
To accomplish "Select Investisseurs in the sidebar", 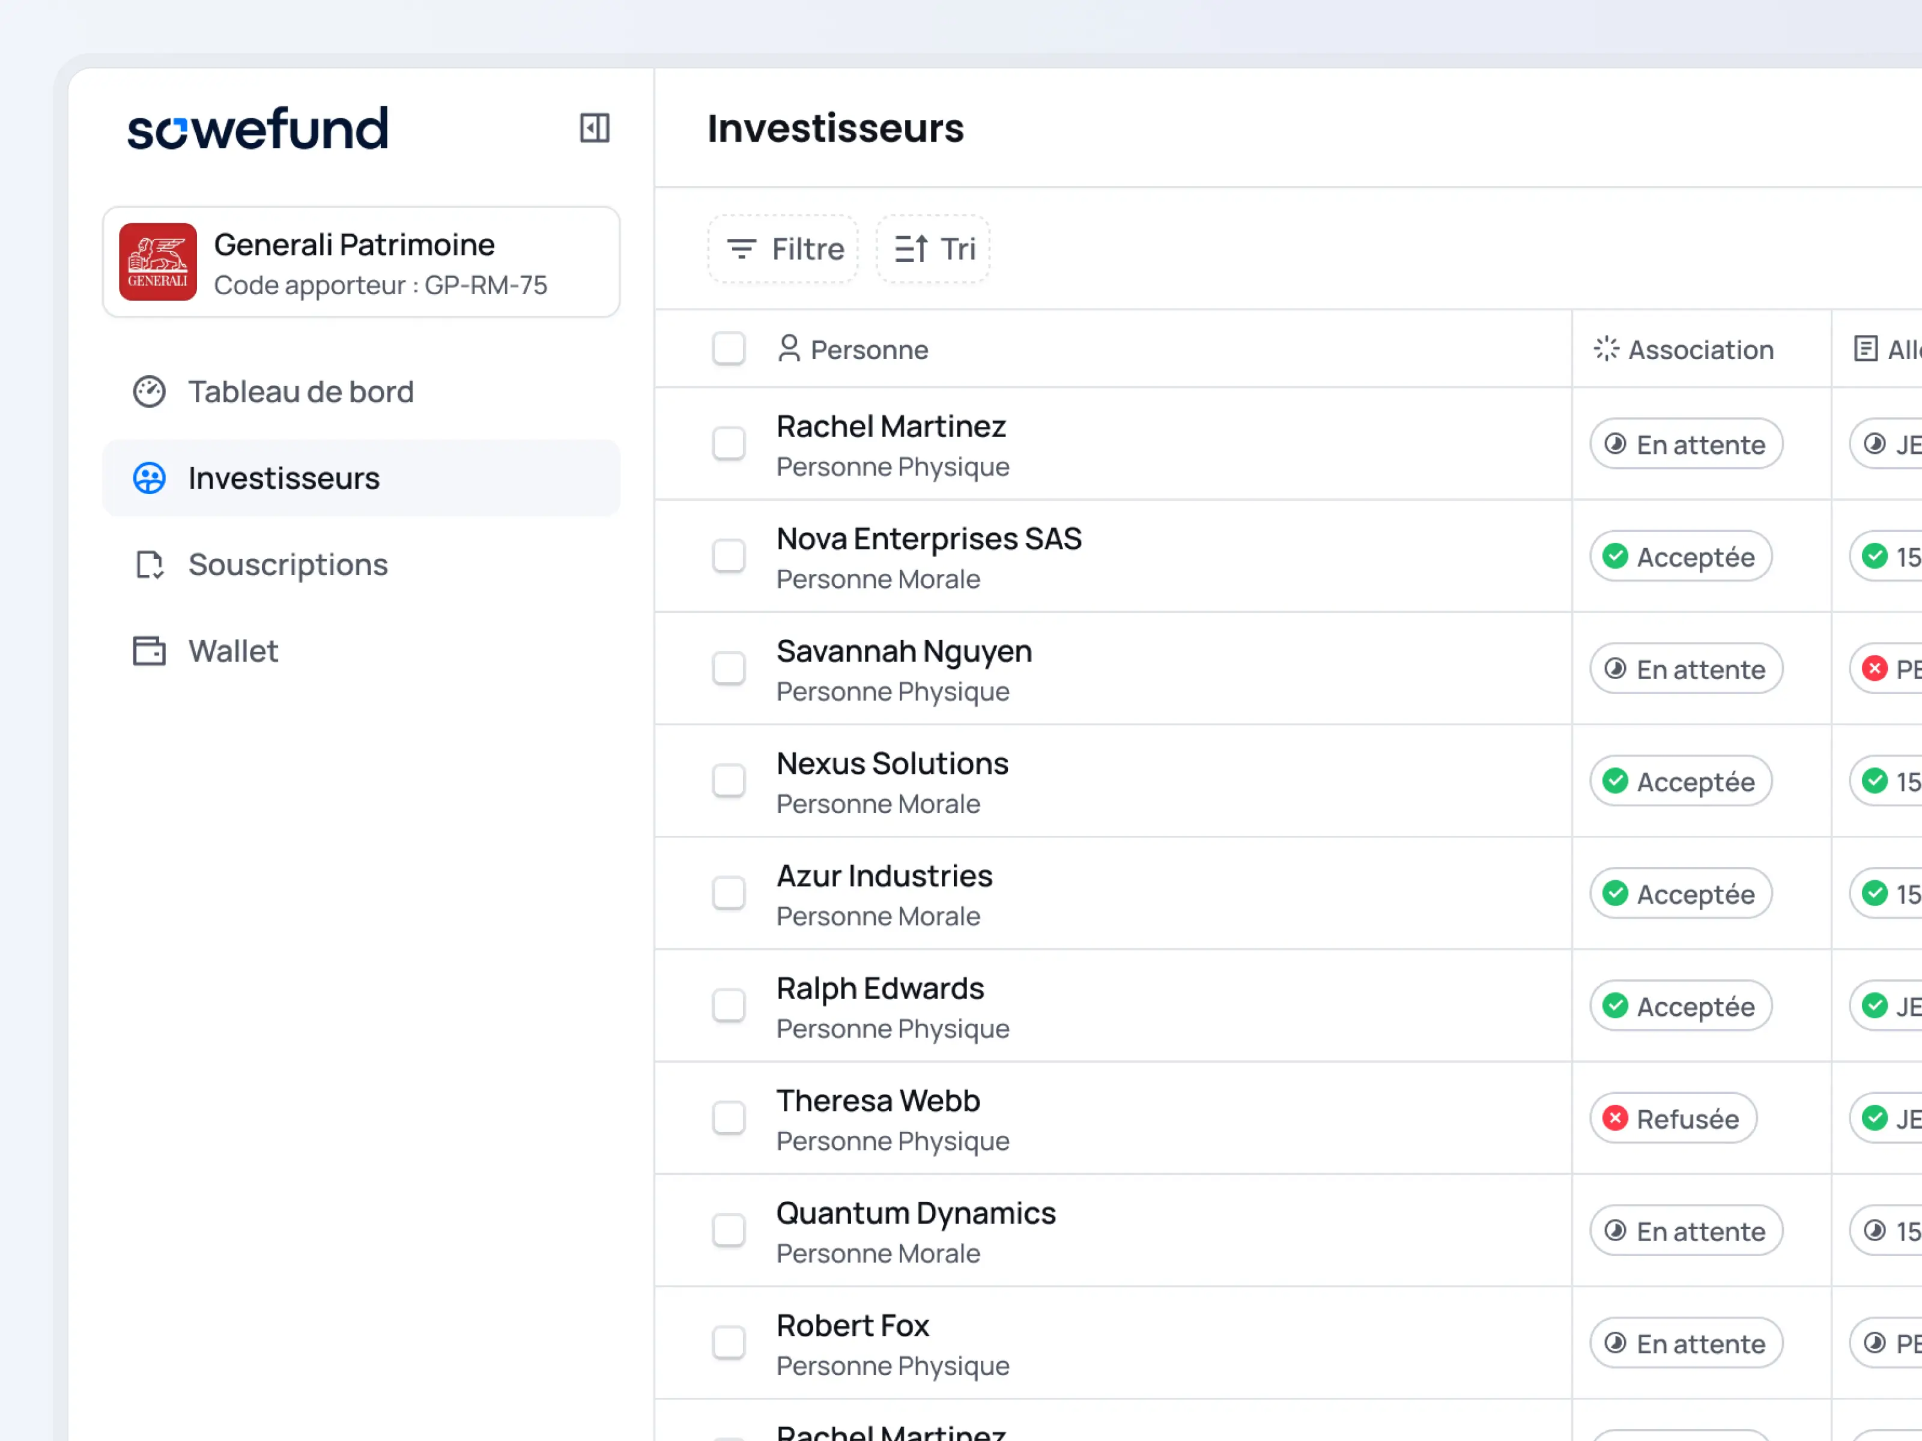I will click(x=362, y=478).
